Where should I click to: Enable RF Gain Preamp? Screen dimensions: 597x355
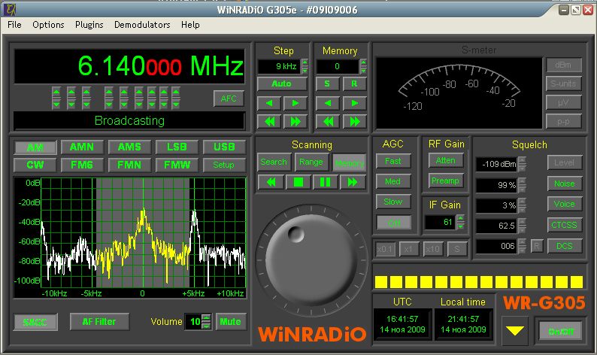pos(446,181)
